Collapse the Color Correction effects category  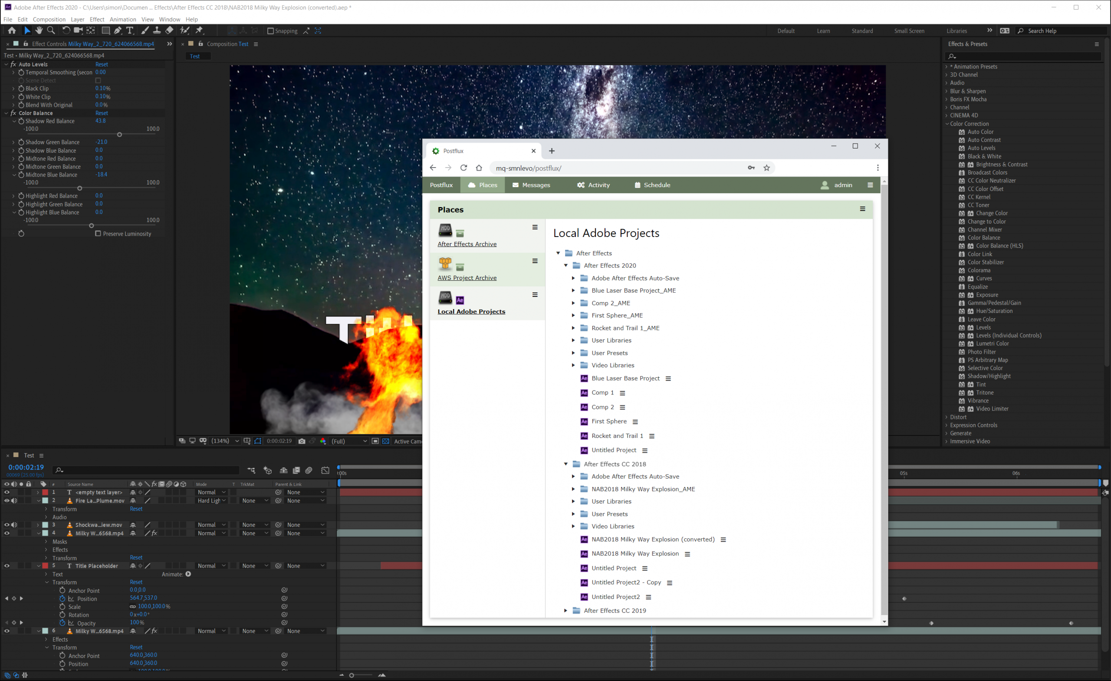coord(947,124)
